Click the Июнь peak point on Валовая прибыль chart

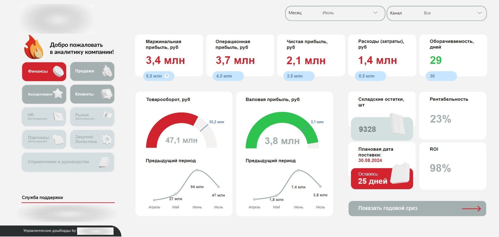(298, 170)
